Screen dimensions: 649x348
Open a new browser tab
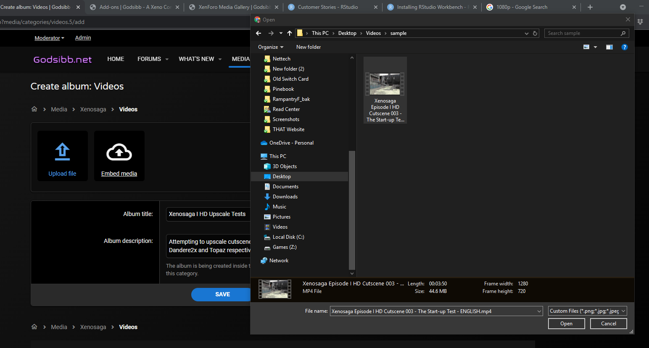pos(590,7)
